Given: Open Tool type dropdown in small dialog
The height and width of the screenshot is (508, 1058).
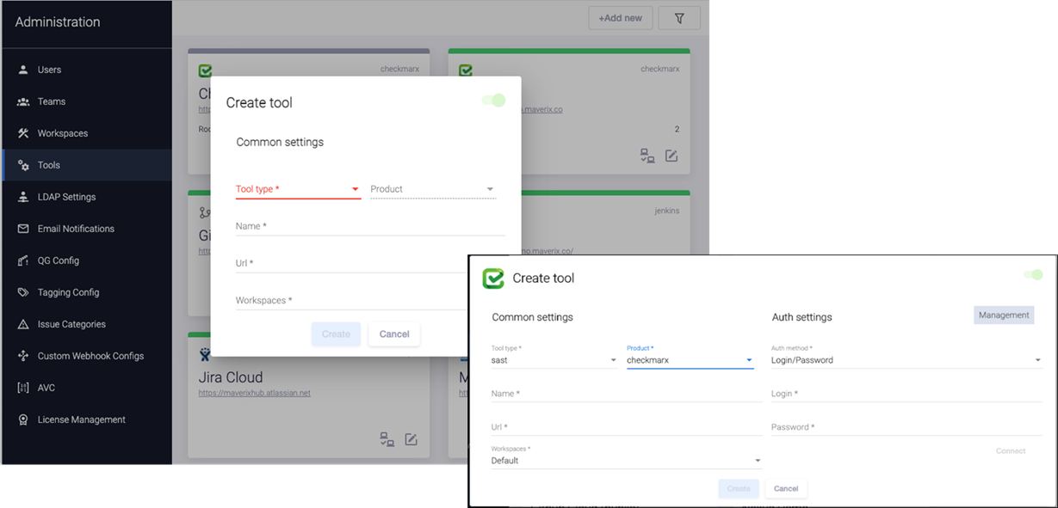Looking at the screenshot, I should coord(298,189).
